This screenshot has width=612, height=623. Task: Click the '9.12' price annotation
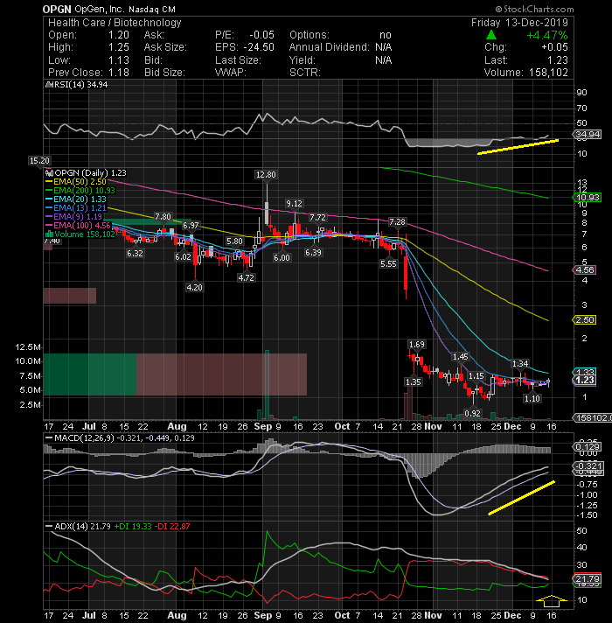[x=294, y=204]
